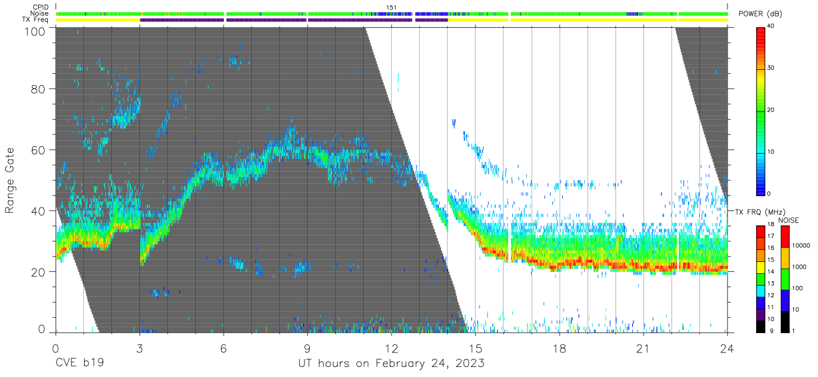Screen dimensions: 818x377
Task: Click the '20' tick on the POWER colorbar
Action: click(x=772, y=110)
